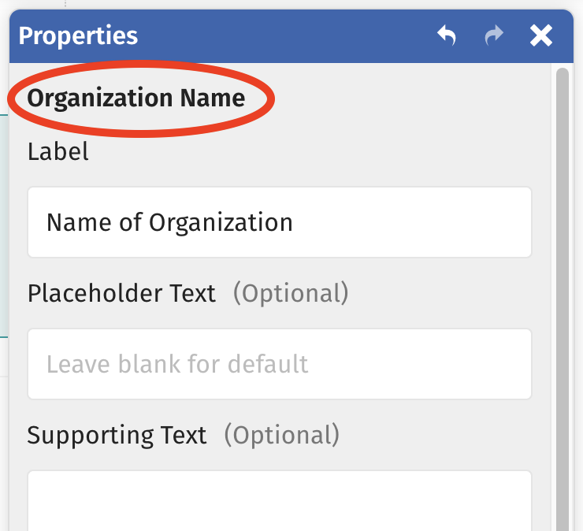583x531 pixels.
Task: Click the Properties panel vertical scrollbar thumb
Action: tap(562, 236)
